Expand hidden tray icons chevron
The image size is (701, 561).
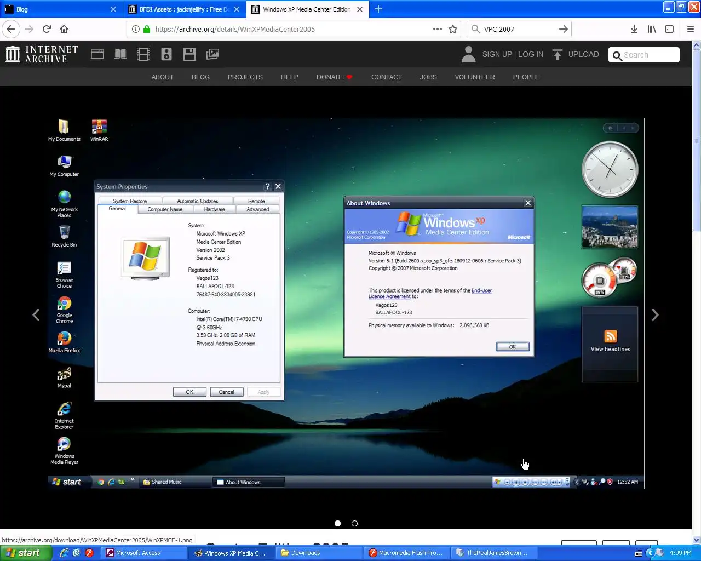[650, 553]
